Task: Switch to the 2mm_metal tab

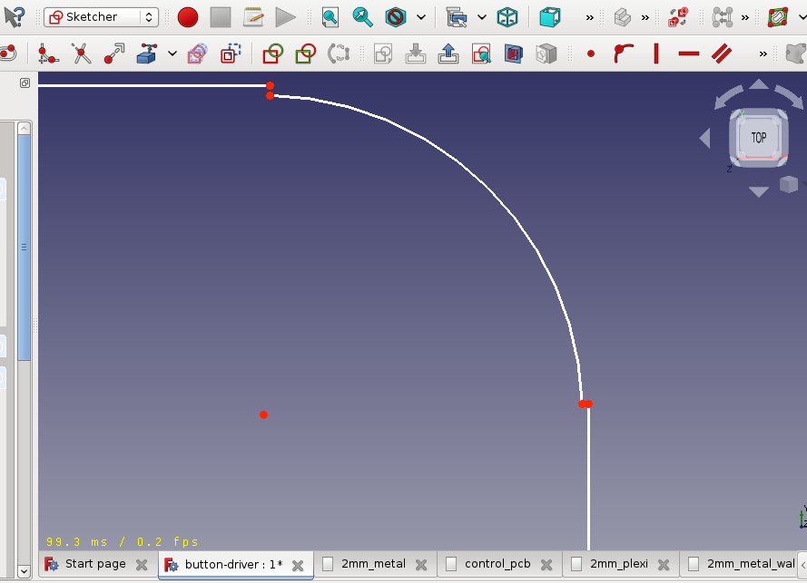Action: point(373,563)
